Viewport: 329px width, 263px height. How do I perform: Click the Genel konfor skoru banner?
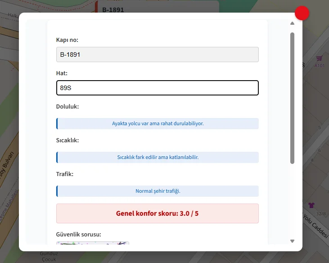click(x=157, y=213)
